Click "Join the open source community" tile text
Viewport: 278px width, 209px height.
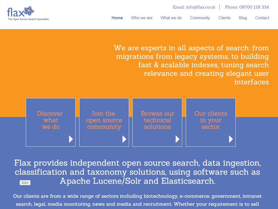coord(104,120)
